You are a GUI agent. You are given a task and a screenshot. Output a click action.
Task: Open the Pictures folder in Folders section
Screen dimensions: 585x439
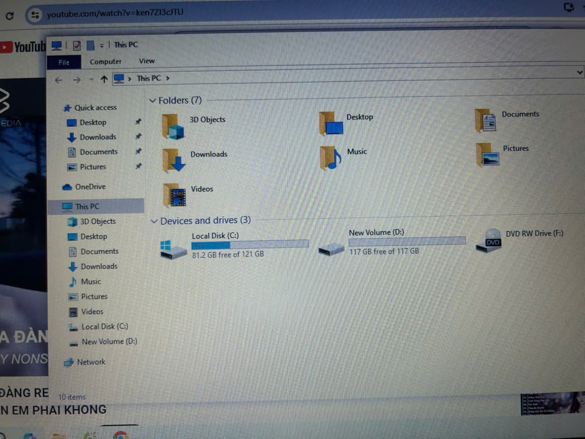point(487,154)
